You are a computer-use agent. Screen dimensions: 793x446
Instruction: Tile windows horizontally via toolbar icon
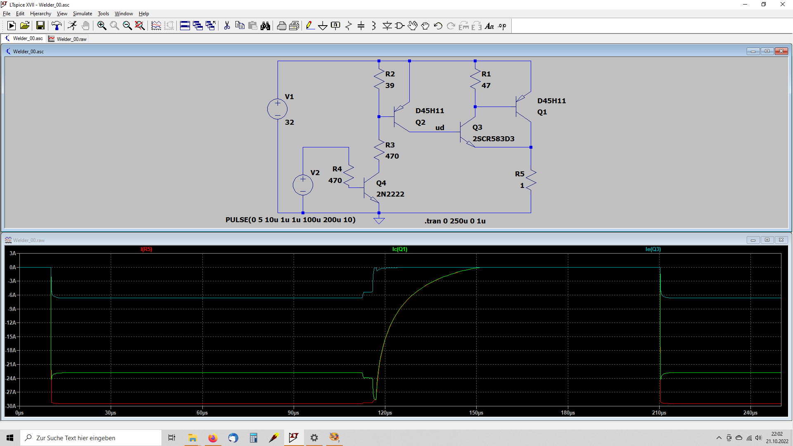coord(185,26)
